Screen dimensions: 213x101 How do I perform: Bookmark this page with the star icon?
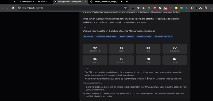(125, 8)
